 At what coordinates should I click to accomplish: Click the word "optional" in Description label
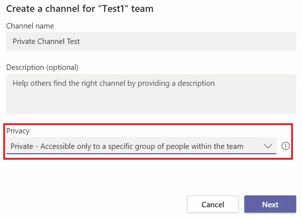[62, 68]
